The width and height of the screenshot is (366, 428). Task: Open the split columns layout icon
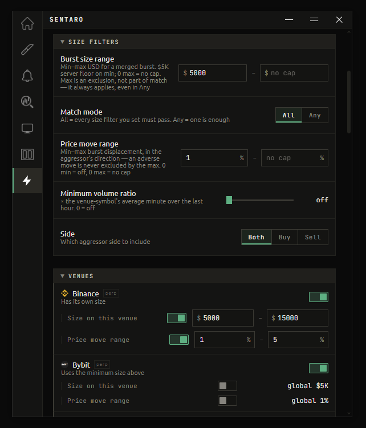27,154
